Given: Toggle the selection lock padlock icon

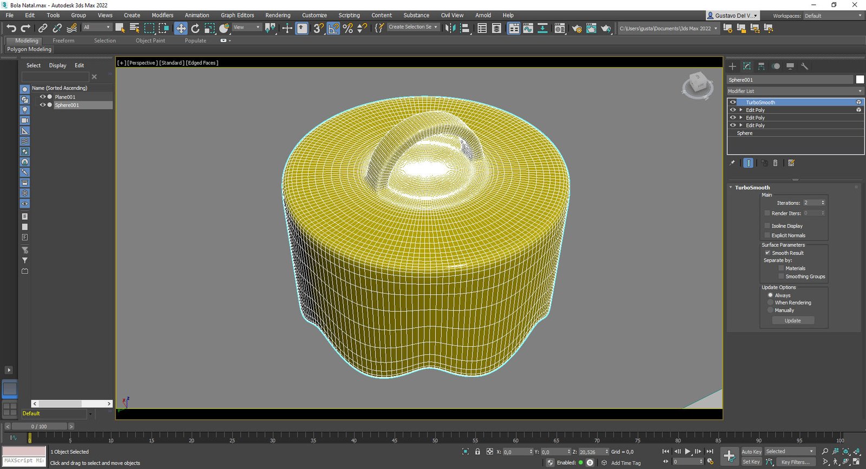Looking at the screenshot, I should 477,451.
